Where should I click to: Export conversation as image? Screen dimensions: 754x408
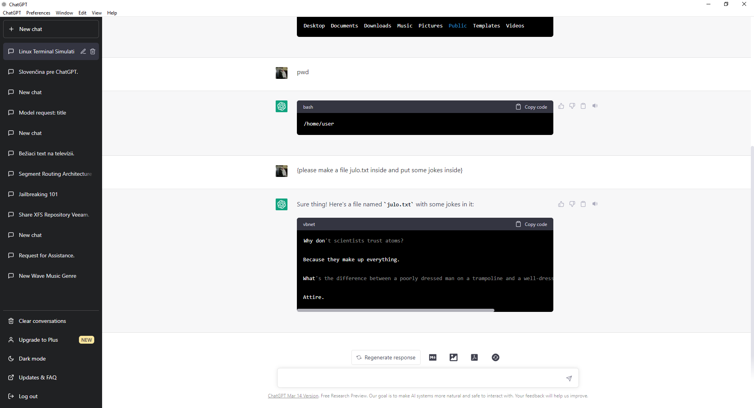[454, 357]
